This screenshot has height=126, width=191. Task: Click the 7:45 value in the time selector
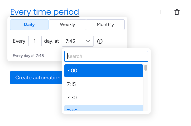click(70, 41)
